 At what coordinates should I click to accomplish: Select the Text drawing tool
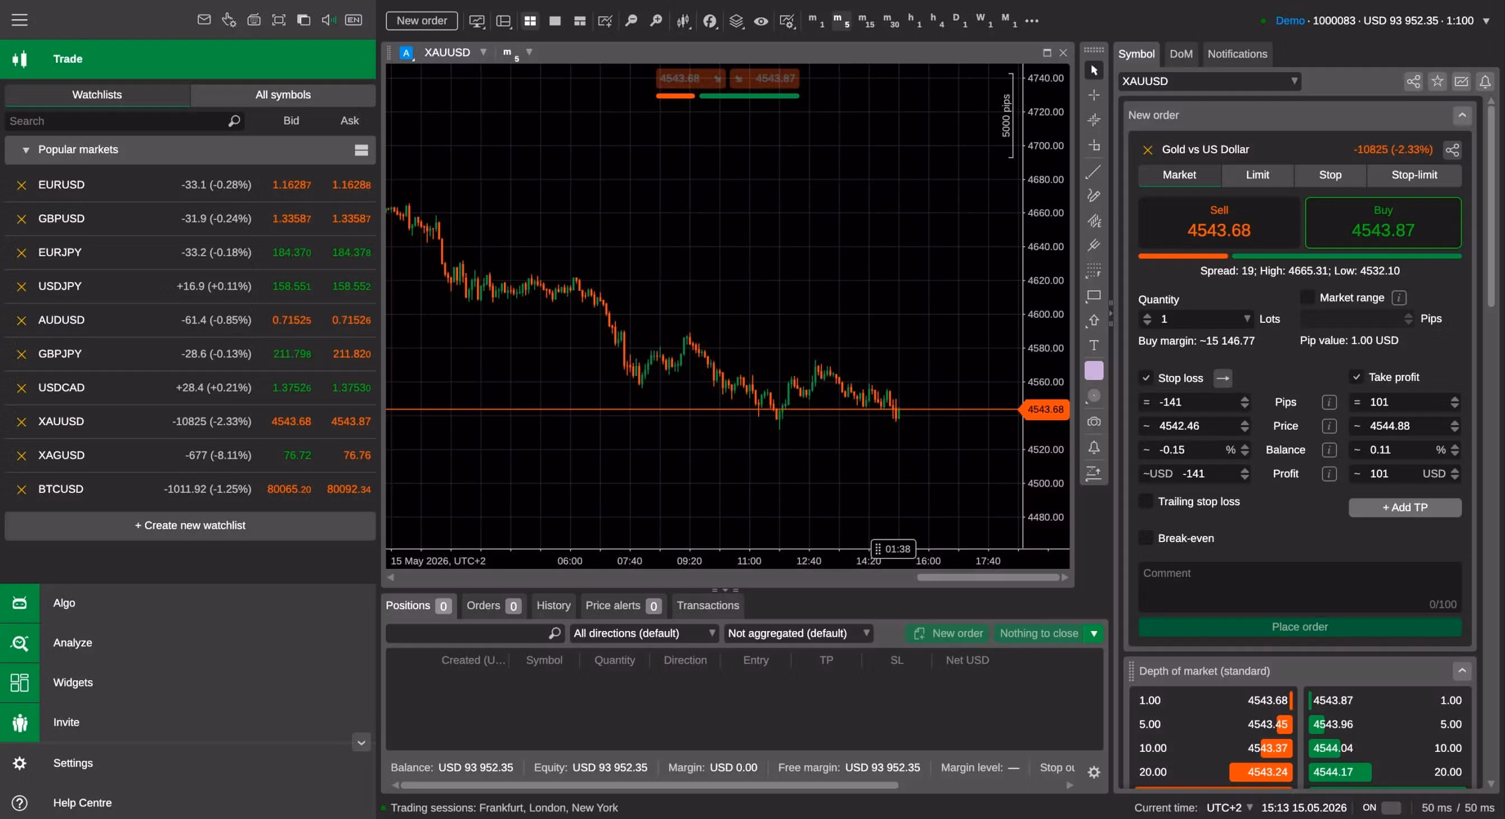[1093, 345]
